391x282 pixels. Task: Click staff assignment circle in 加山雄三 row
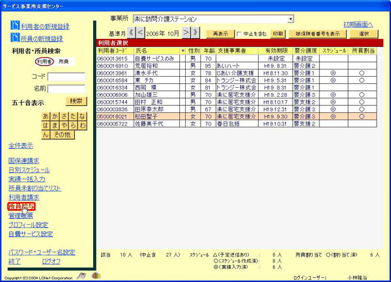362,95
